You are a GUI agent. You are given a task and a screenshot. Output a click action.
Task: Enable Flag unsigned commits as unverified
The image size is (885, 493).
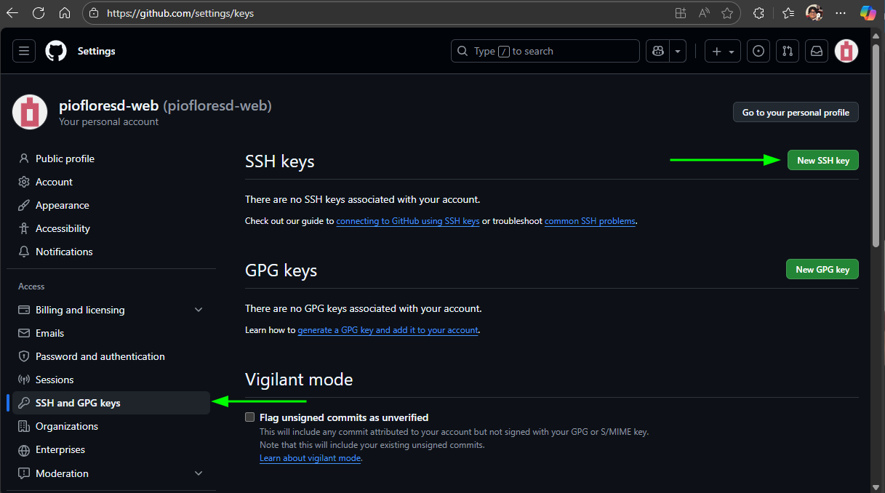point(250,417)
